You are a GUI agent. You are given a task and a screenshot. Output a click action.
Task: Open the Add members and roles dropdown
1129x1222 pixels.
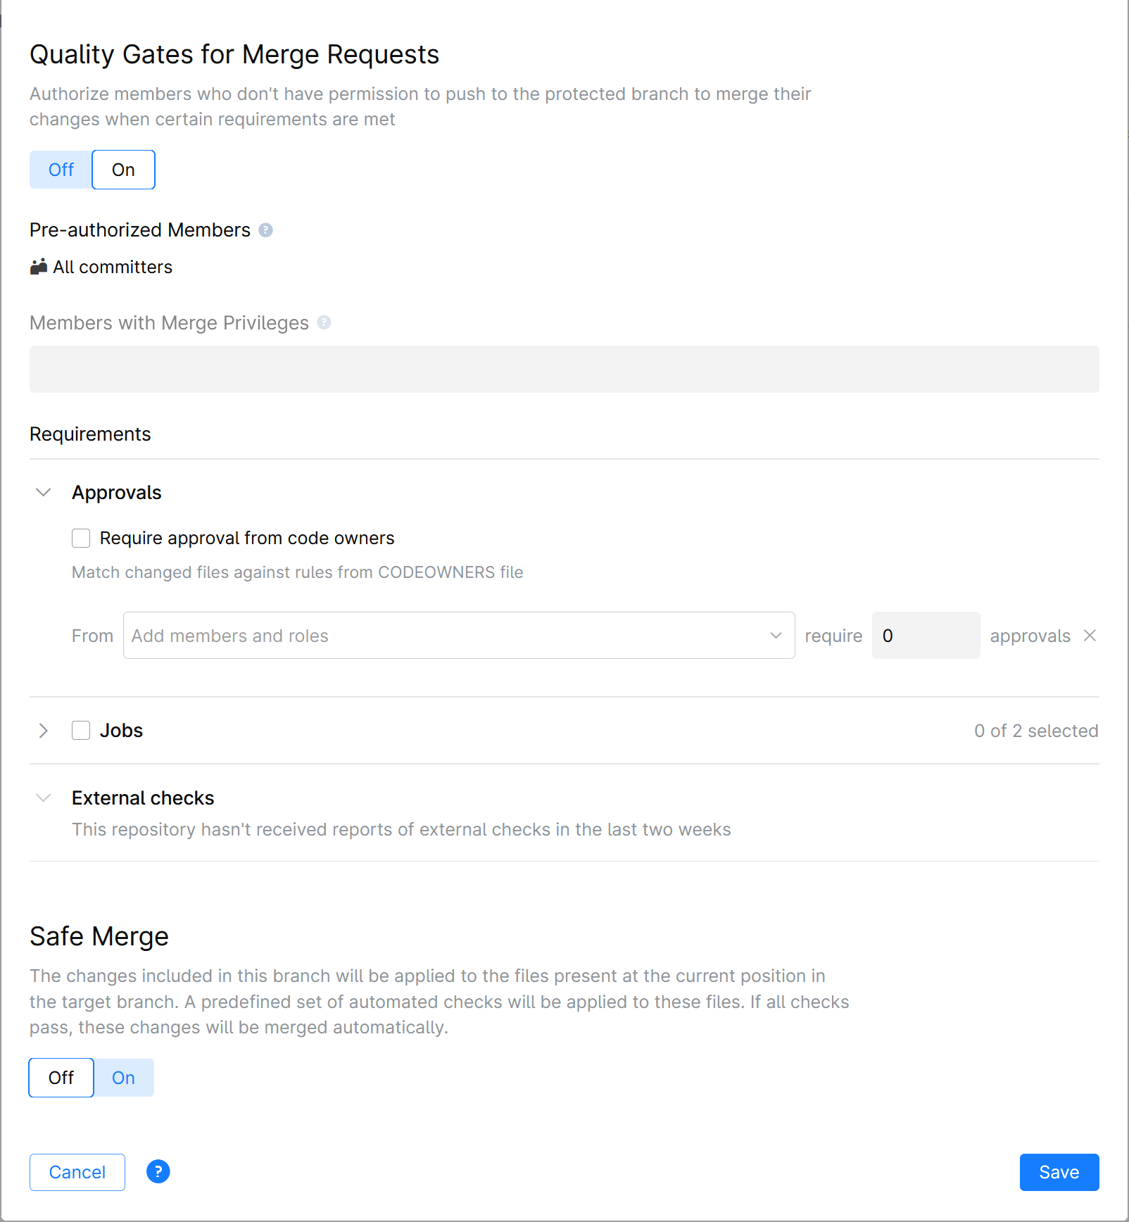458,636
